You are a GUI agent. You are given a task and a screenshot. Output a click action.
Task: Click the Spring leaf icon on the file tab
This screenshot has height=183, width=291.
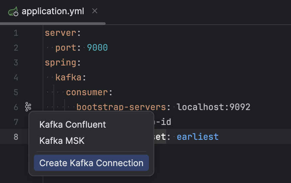click(14, 11)
